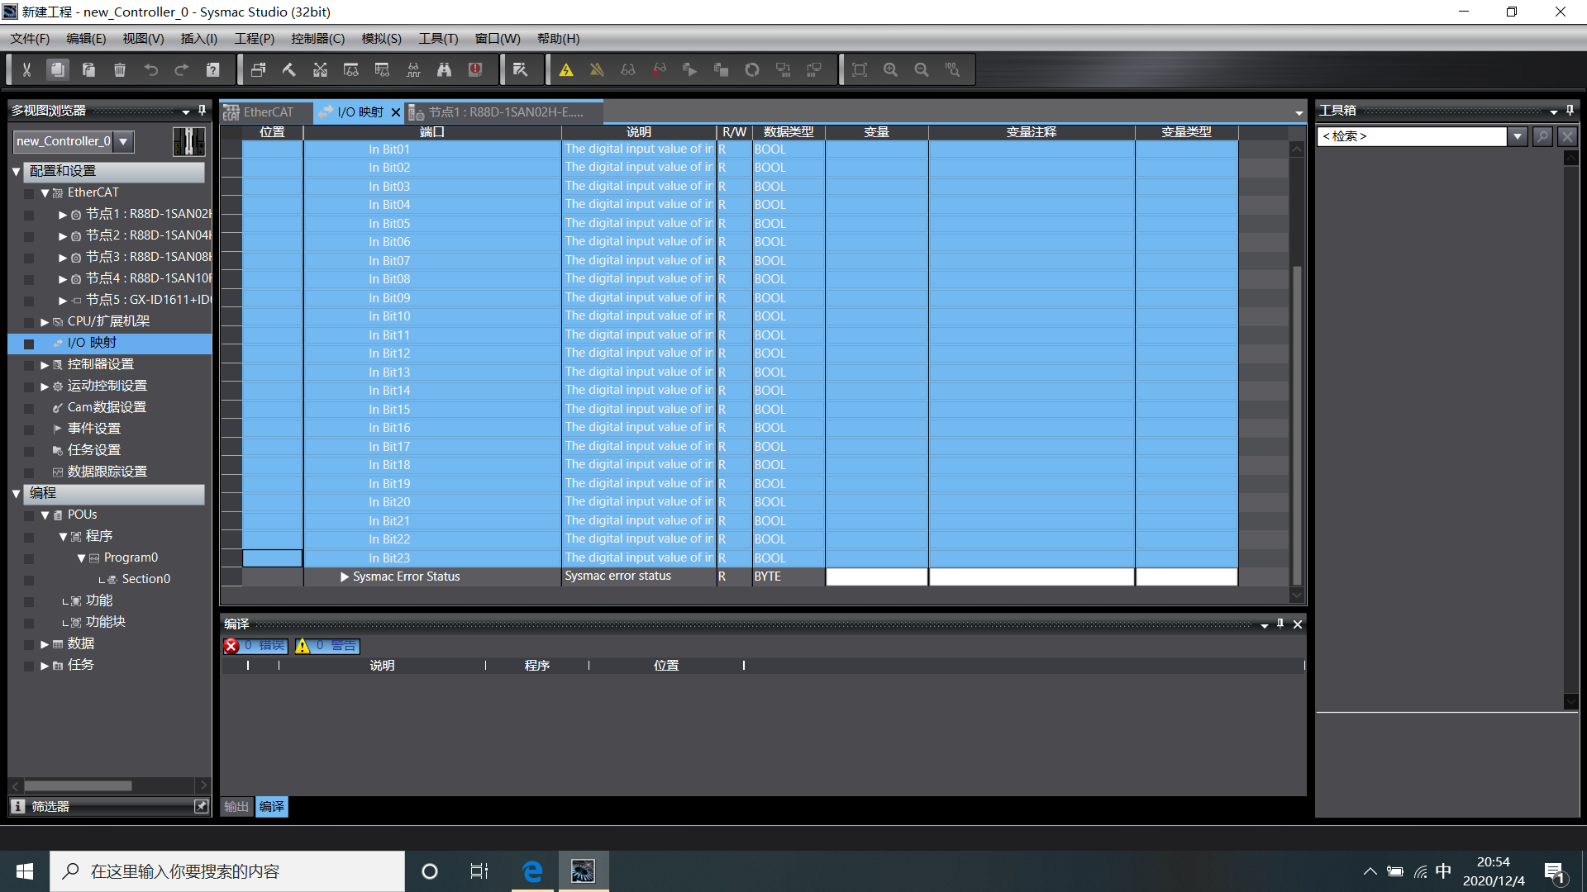Click the Zoom In magnifier icon
The height and width of the screenshot is (892, 1587).
tap(890, 70)
